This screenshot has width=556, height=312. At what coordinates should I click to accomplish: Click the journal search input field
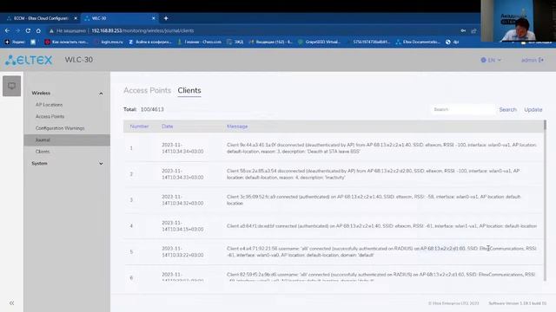coord(462,110)
